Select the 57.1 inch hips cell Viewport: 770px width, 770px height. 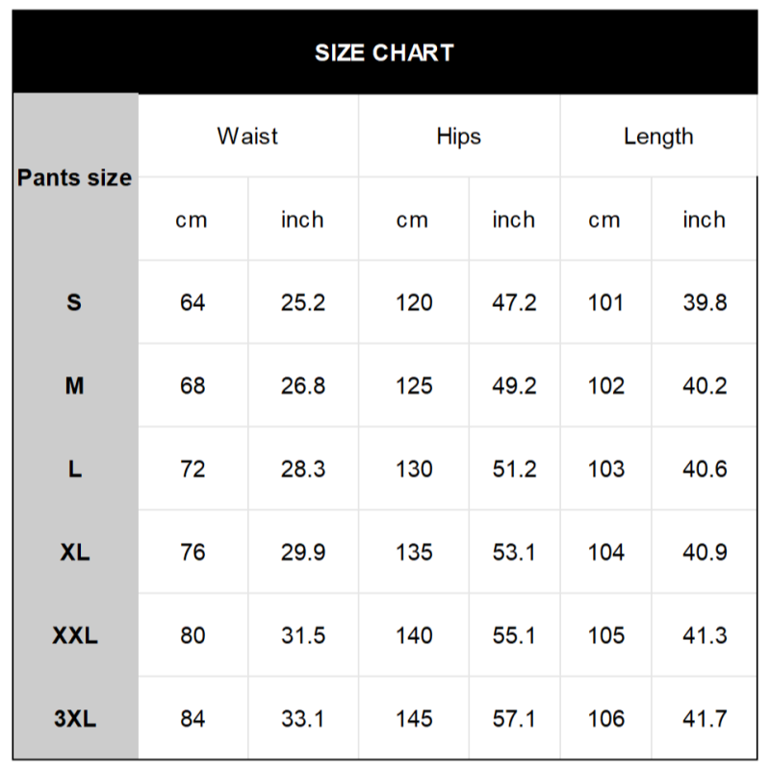click(x=514, y=718)
